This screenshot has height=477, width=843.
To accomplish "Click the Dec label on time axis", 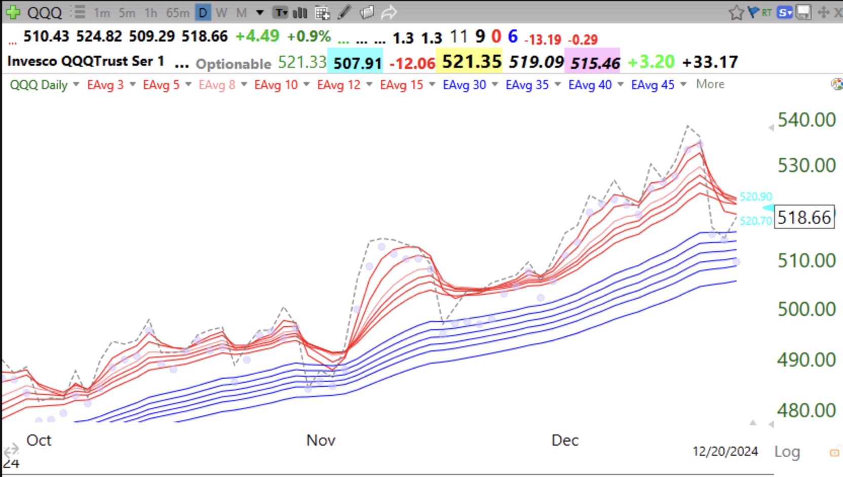I will 565,440.
